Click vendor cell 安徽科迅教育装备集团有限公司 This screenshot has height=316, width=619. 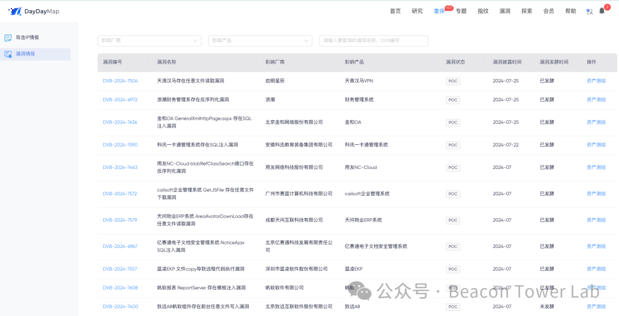(299, 145)
